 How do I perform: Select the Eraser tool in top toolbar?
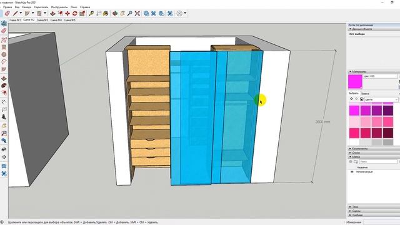7,13
